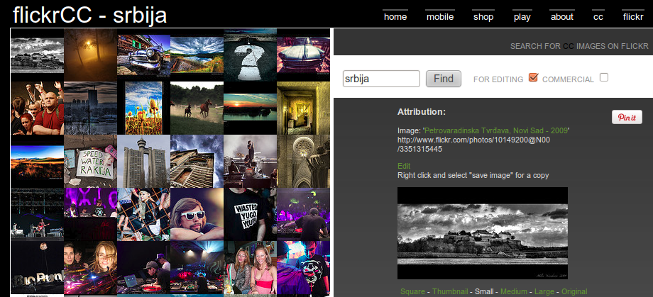The height and width of the screenshot is (297, 653).
Task: Open the shop menu item
Action: pyautogui.click(x=483, y=17)
